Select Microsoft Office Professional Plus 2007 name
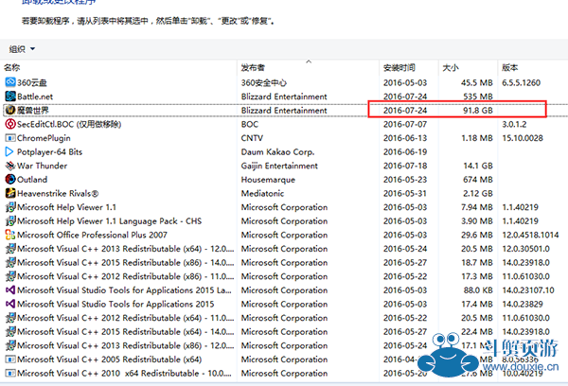This screenshot has width=568, height=386. pyautogui.click(x=92, y=235)
